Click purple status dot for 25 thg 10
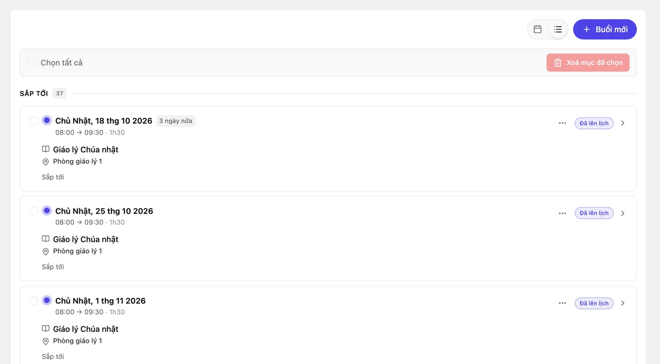The image size is (660, 364). [47, 211]
